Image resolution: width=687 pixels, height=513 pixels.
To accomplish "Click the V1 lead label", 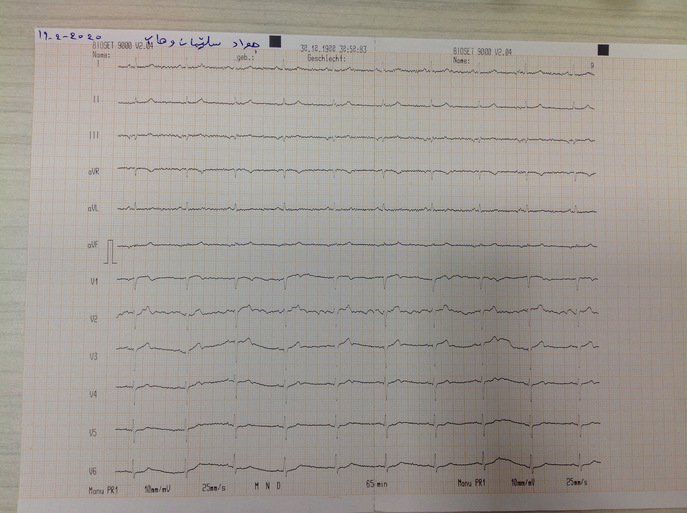I will pyautogui.click(x=94, y=282).
